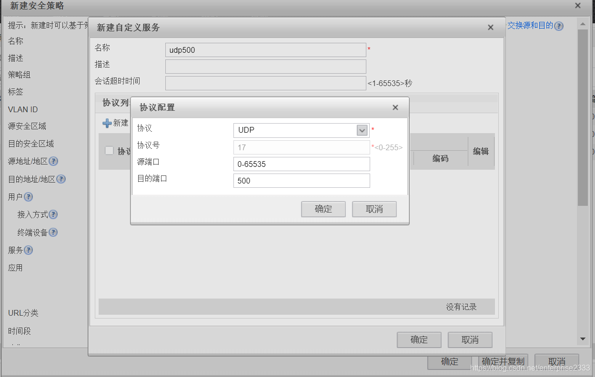595x377 pixels.
Task: Open the 协议 UDP dropdown
Action: pos(362,130)
